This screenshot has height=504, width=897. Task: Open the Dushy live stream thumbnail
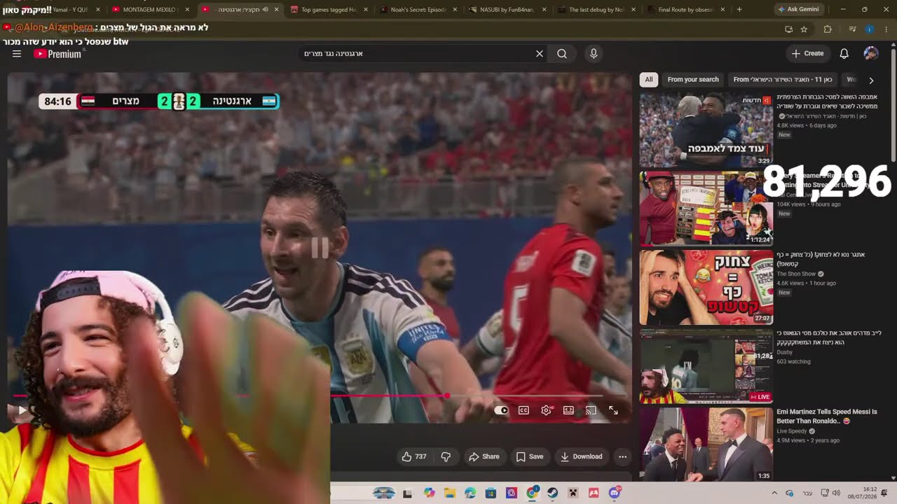[706, 366]
